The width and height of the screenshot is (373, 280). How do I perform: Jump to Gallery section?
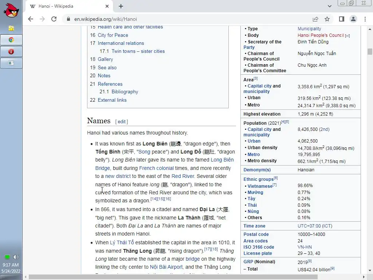click(x=105, y=59)
